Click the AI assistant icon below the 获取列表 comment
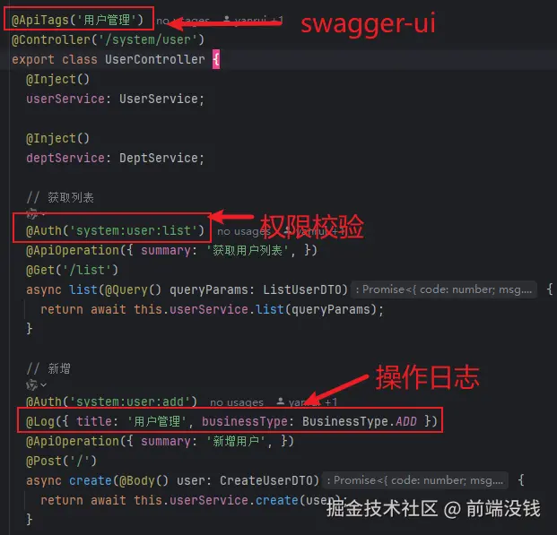 coord(31,213)
